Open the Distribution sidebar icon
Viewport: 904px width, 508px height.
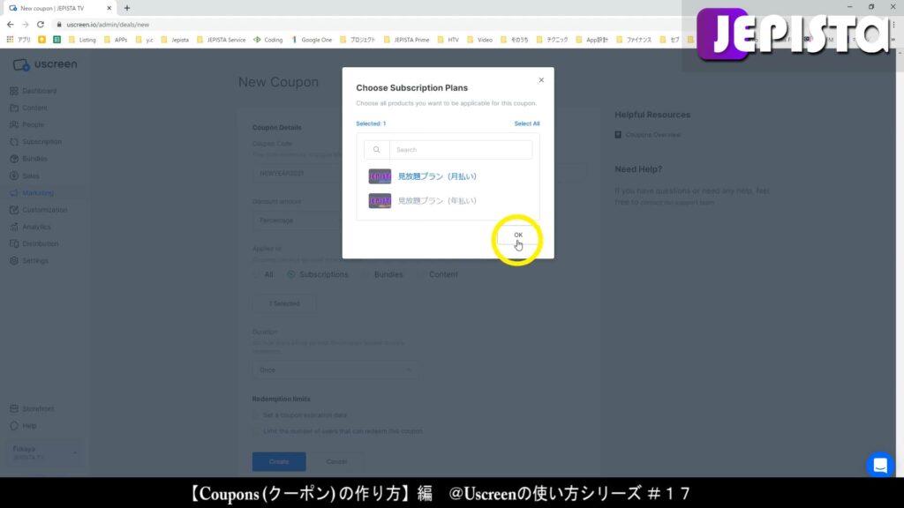pos(14,243)
